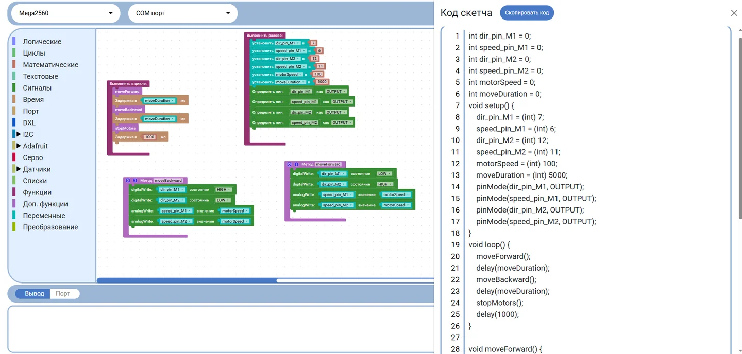The height and width of the screenshot is (354, 742).
Task: Open the Функции category
Action: pyautogui.click(x=37, y=192)
